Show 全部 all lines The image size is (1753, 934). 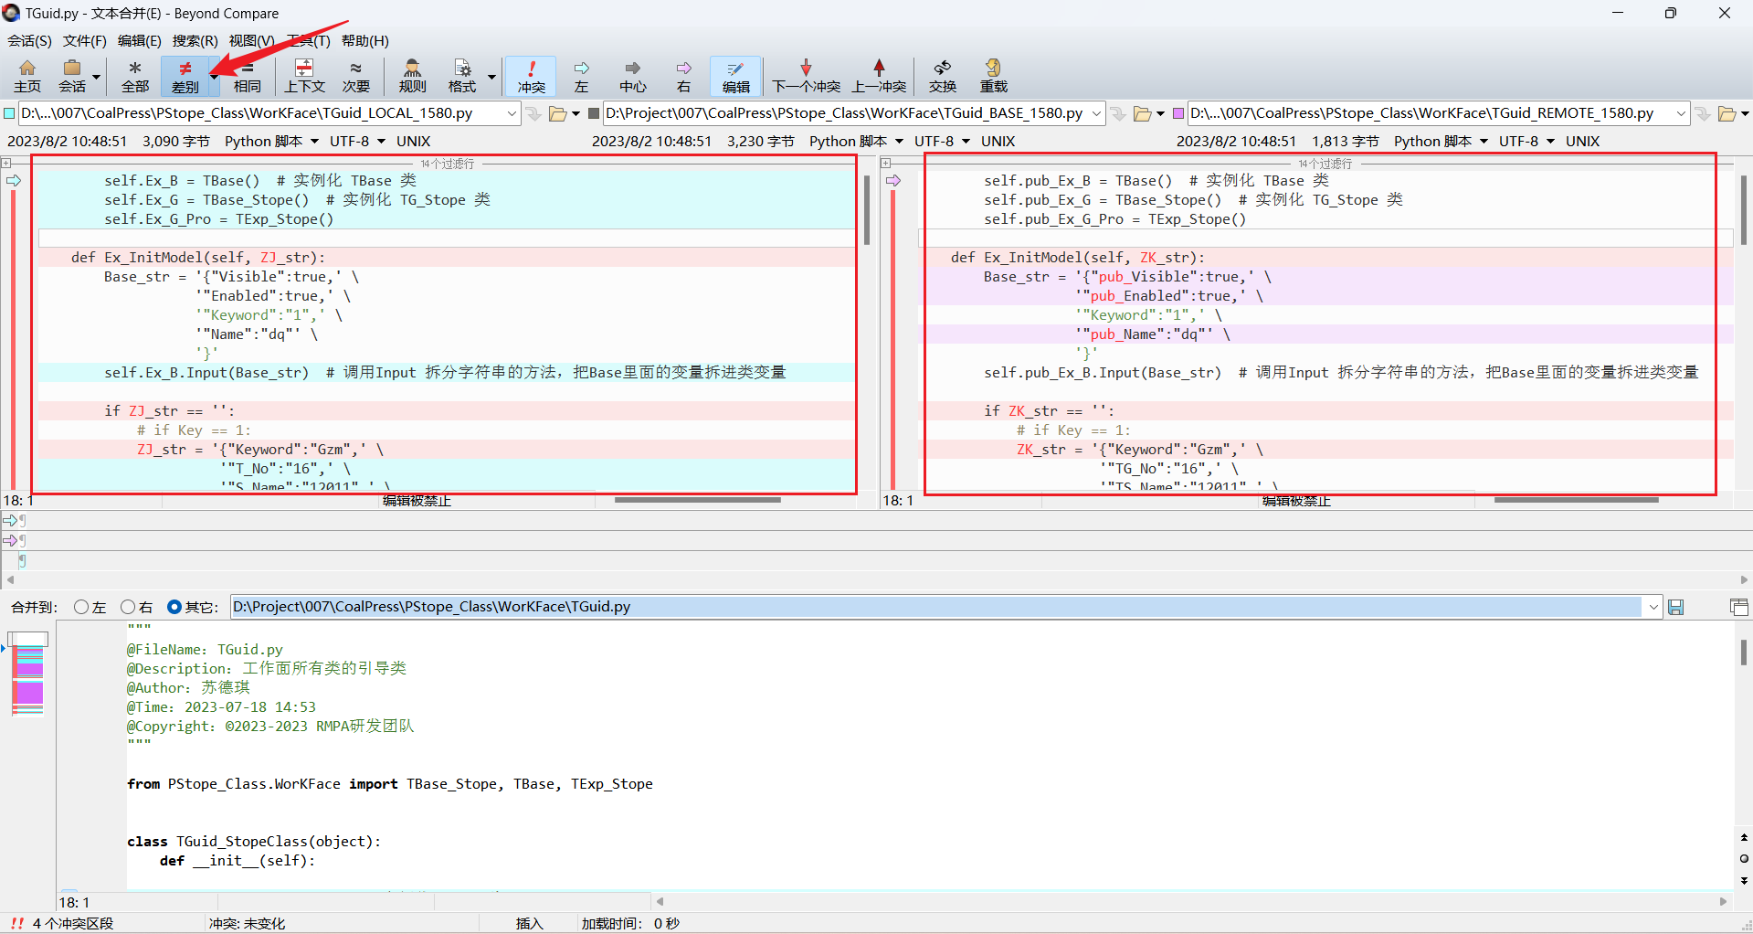[x=135, y=76]
